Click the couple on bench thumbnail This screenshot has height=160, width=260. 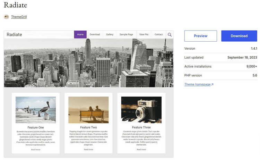click(x=88, y=110)
